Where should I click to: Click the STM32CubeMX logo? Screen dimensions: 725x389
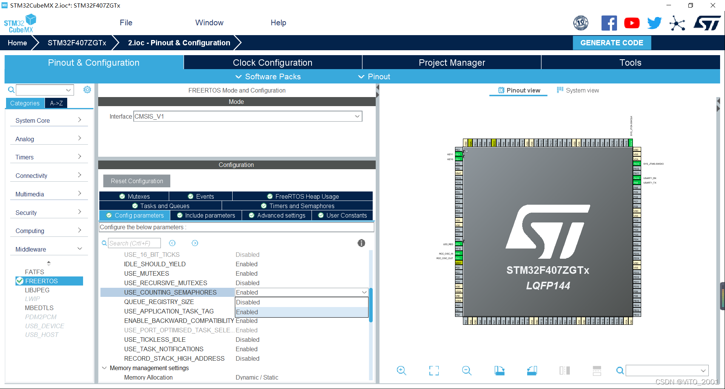20,23
